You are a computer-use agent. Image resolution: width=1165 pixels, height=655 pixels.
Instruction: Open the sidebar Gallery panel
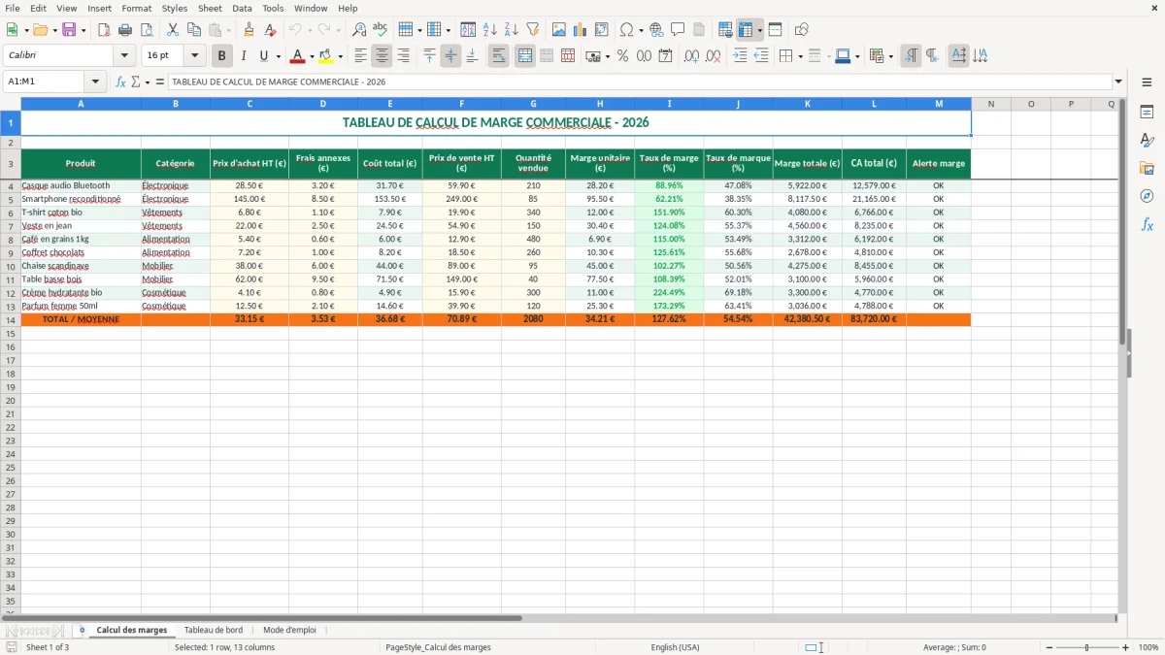pos(1147,168)
